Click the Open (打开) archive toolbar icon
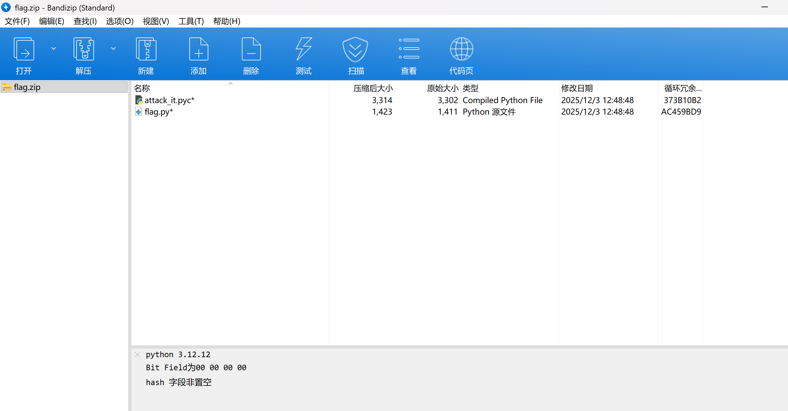The image size is (788, 411). [24, 49]
